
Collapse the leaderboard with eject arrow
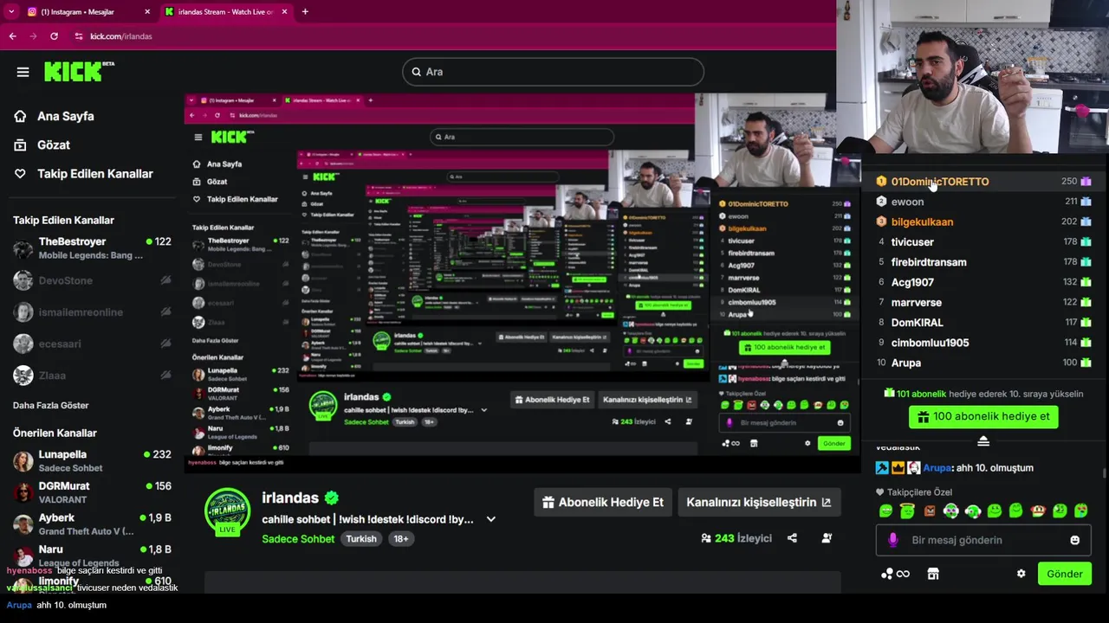tap(983, 441)
